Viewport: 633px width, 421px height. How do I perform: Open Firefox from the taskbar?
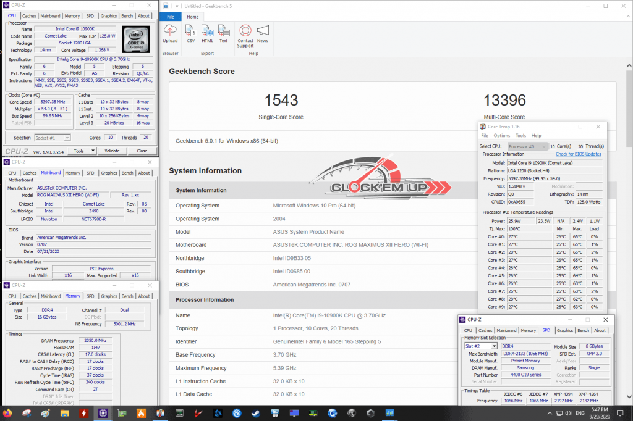point(7,412)
